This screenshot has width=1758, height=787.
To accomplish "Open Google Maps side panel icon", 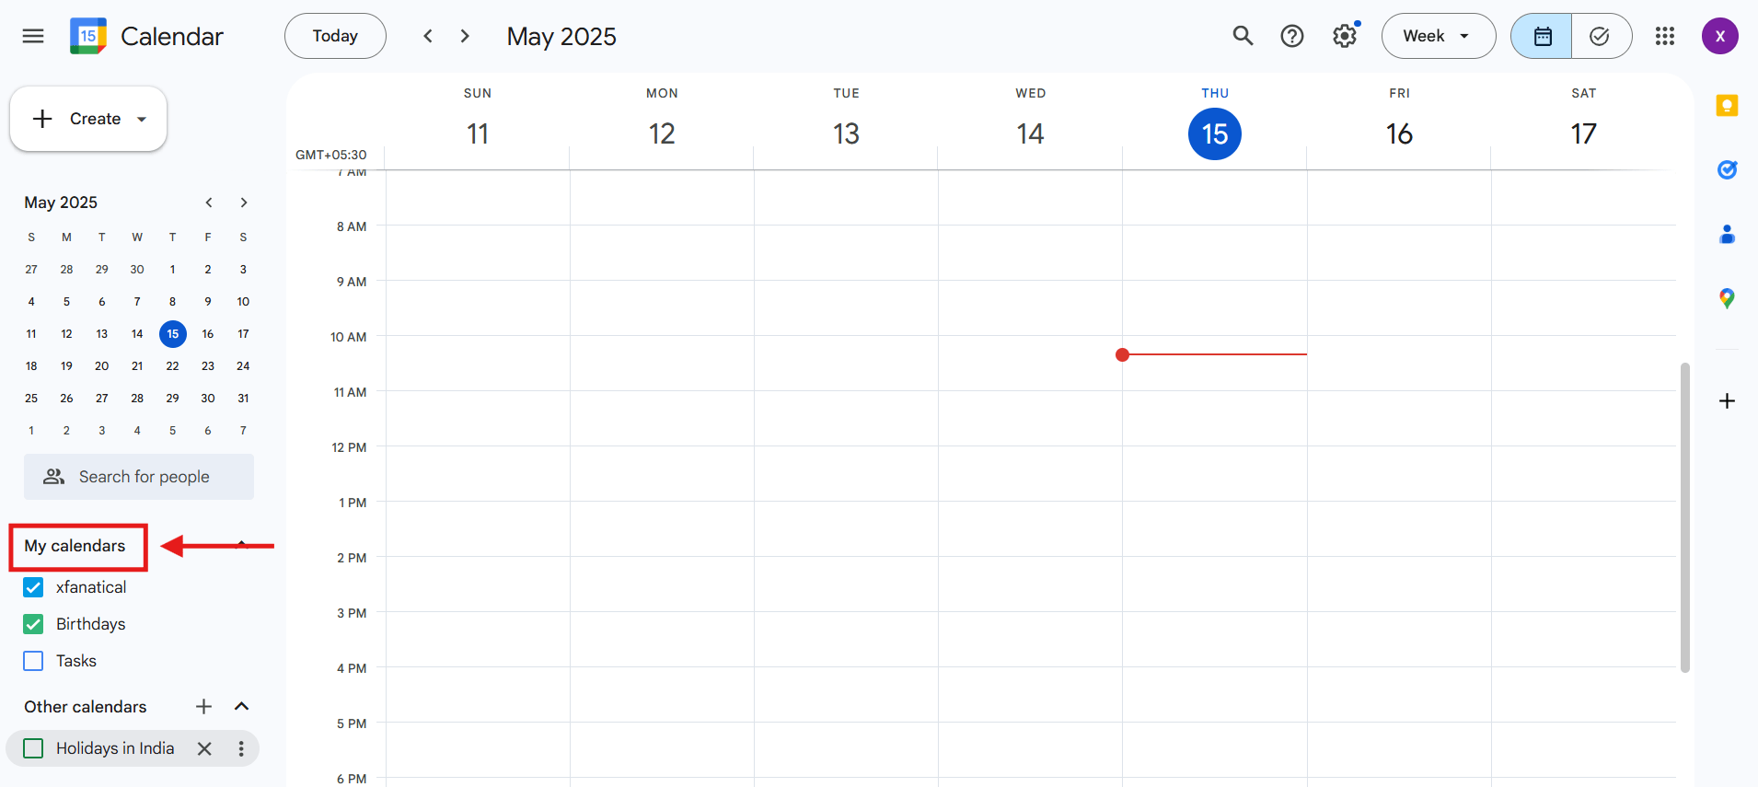I will (x=1727, y=298).
